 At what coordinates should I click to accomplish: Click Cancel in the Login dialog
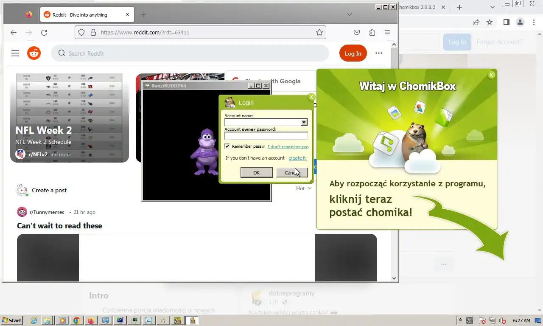pos(292,172)
